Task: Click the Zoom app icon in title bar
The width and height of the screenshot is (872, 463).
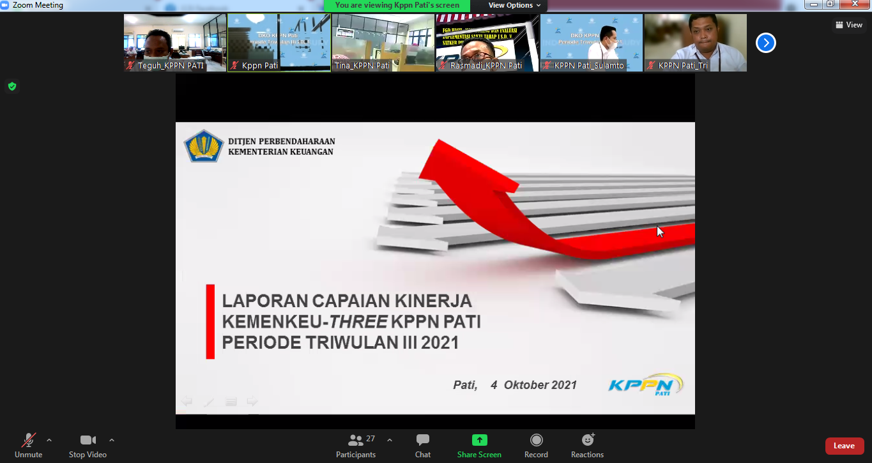Action: pos(5,5)
